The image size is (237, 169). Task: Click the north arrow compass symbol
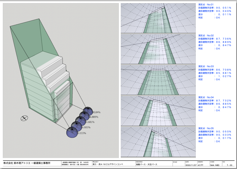[25, 118]
